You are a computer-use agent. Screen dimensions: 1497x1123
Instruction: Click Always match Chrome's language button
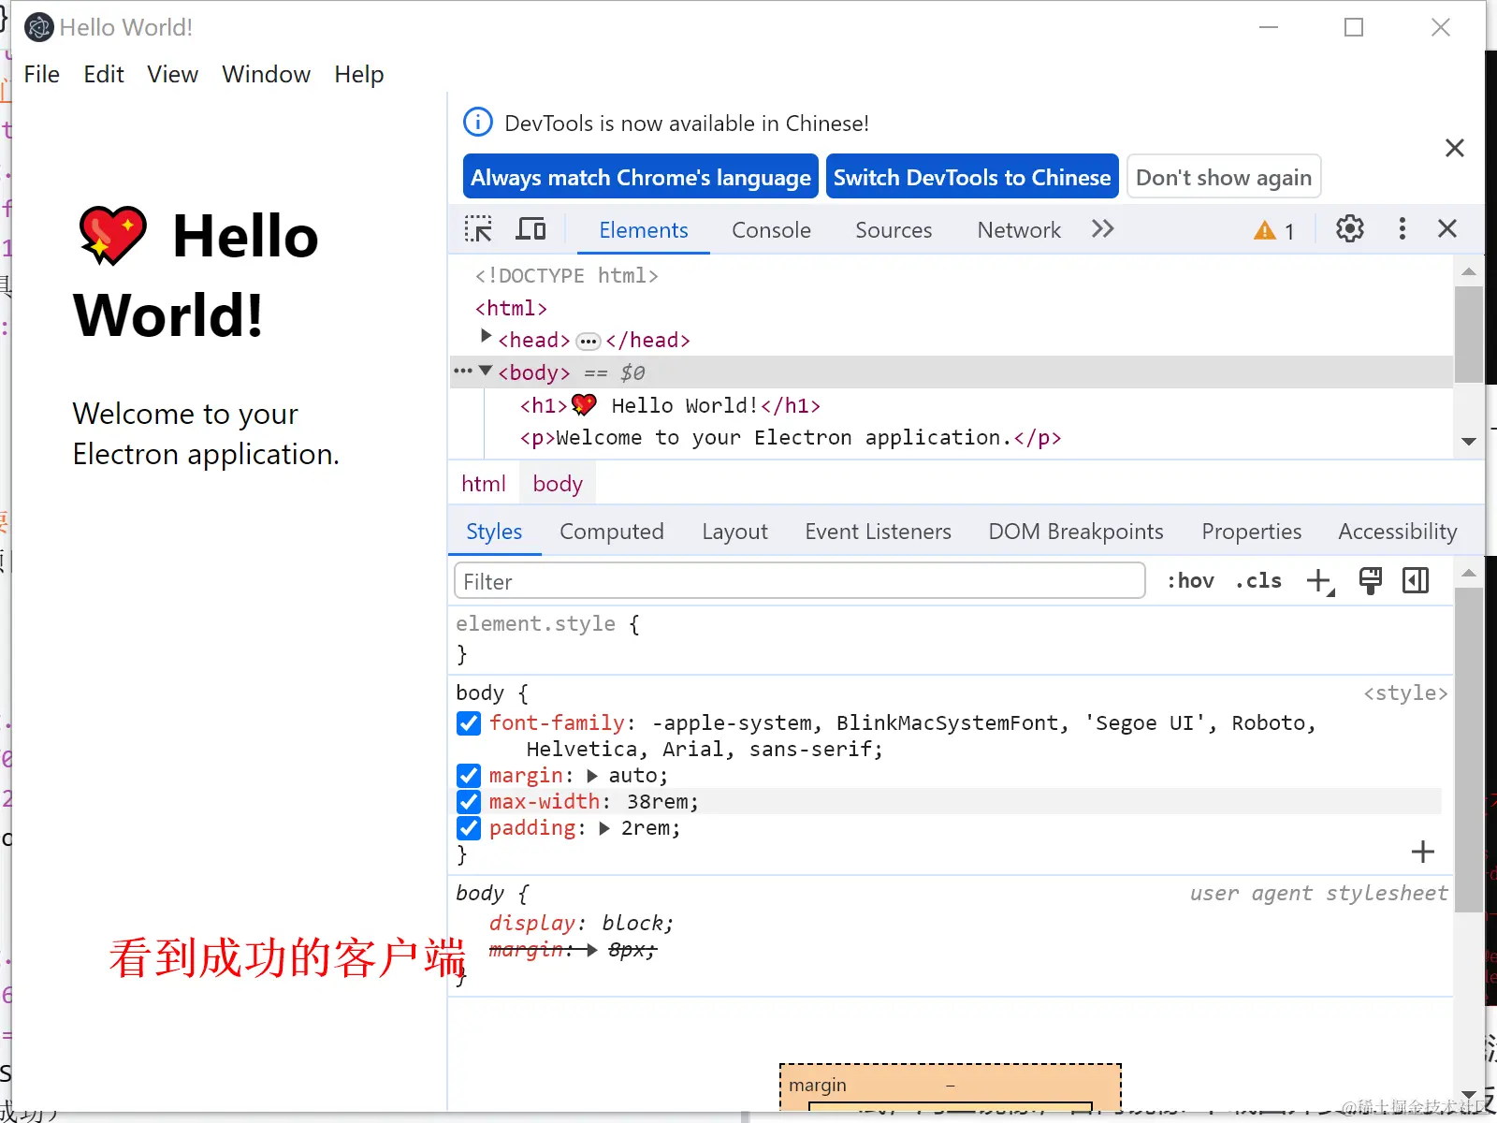(641, 177)
